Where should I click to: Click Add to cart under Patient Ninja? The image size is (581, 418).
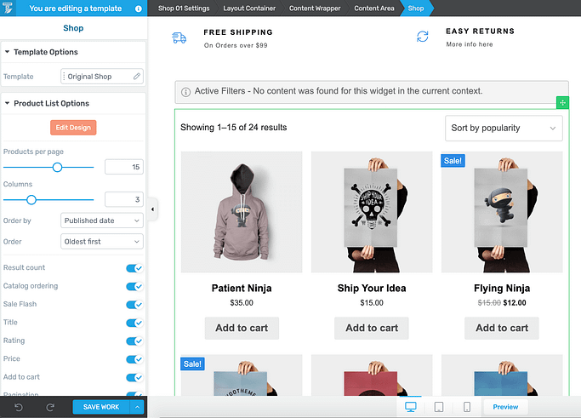pyautogui.click(x=242, y=328)
